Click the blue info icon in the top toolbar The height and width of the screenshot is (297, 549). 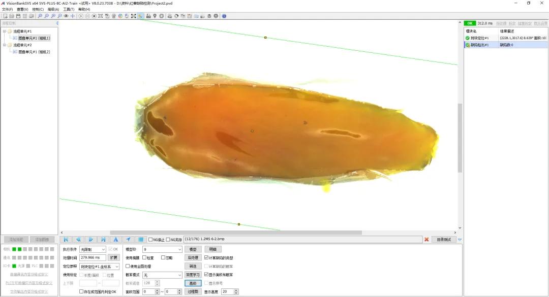click(x=224, y=16)
